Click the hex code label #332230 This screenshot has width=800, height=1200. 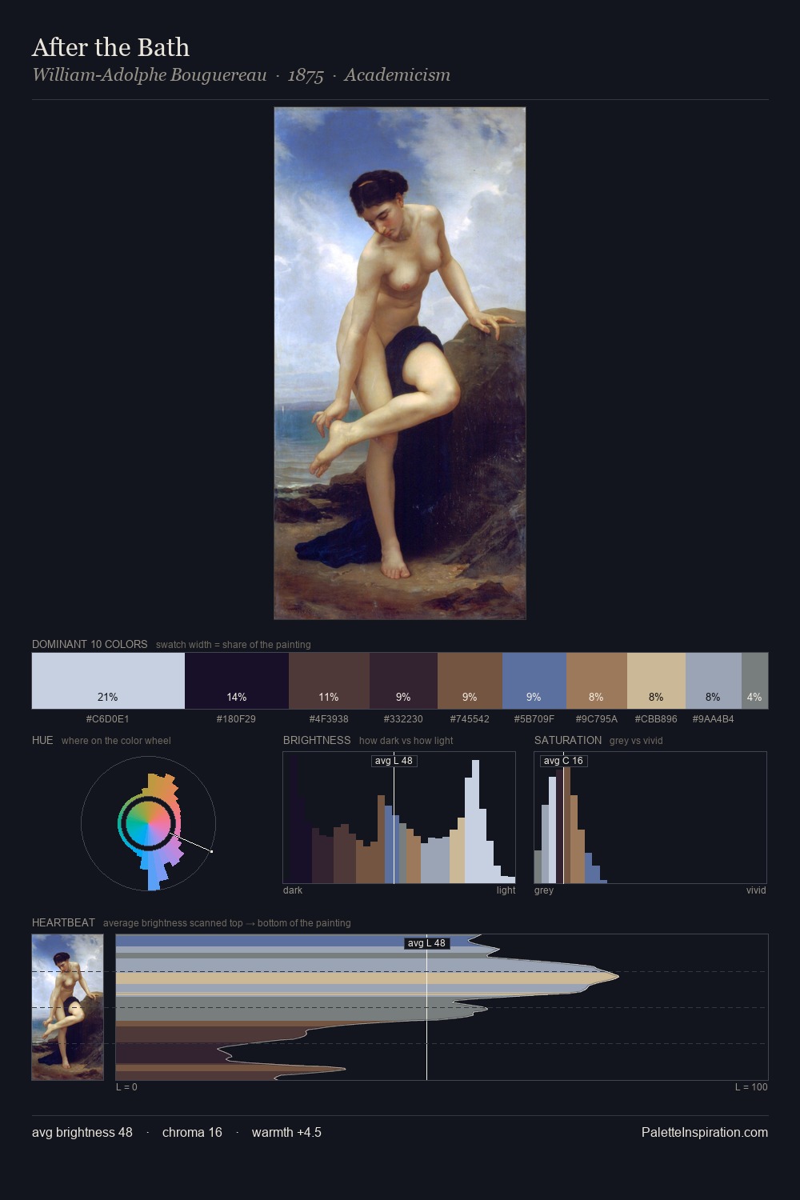pyautogui.click(x=403, y=719)
